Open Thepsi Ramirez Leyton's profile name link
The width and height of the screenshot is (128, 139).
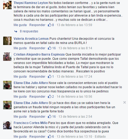click(31, 3)
